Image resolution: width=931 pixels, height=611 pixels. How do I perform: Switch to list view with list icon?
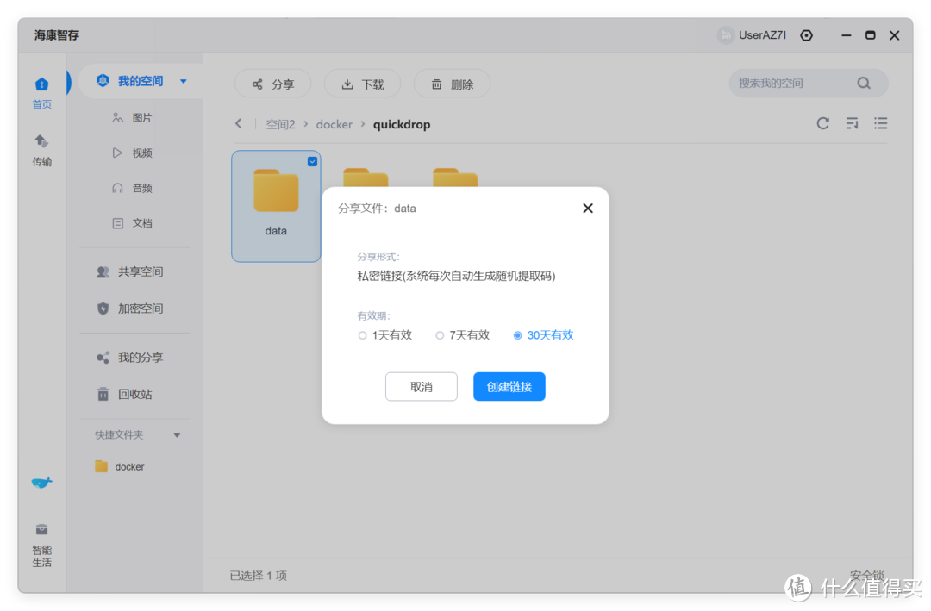tap(880, 123)
